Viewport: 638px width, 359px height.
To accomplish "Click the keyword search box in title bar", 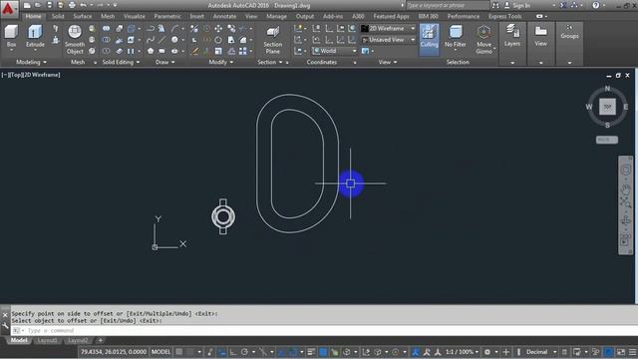I will (x=448, y=5).
